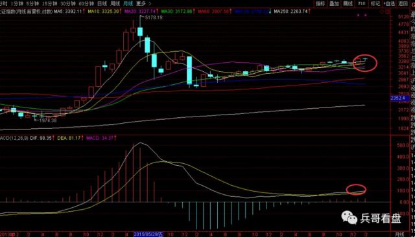Image resolution: width=415 pixels, height=237 pixels.
Task: Open the 指标 indicators button
Action: point(320,4)
